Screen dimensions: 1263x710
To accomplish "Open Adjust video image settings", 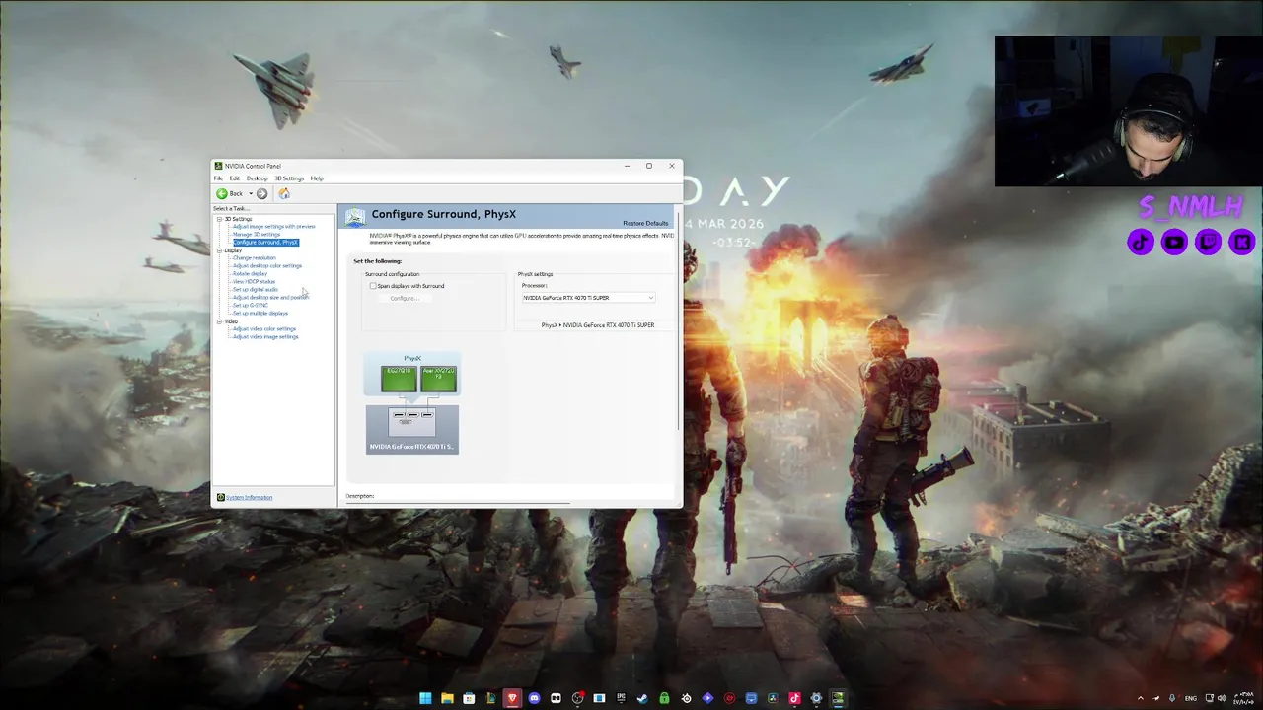I will point(265,337).
